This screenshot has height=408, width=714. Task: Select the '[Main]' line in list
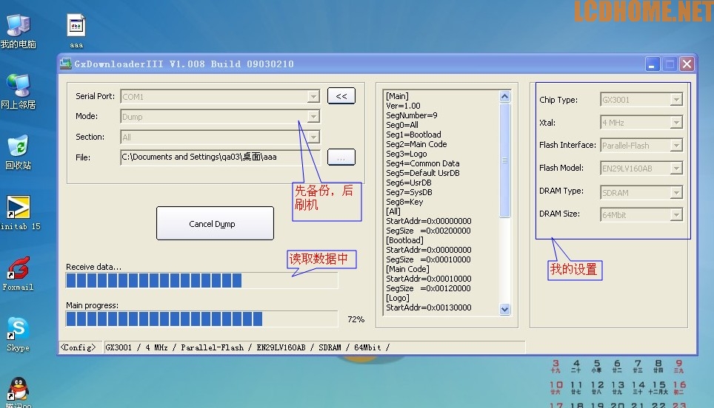click(397, 96)
